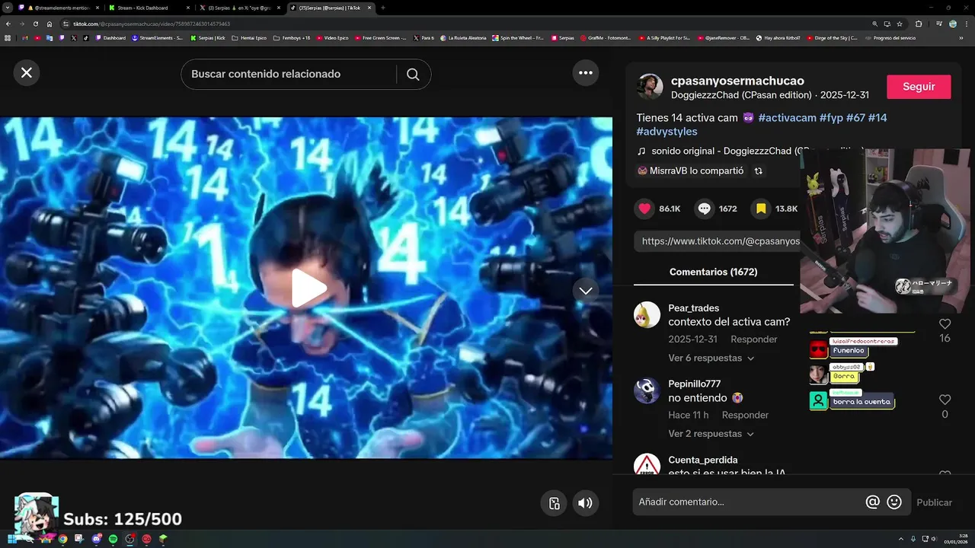Open Pepinillo777 avatar

click(647, 390)
